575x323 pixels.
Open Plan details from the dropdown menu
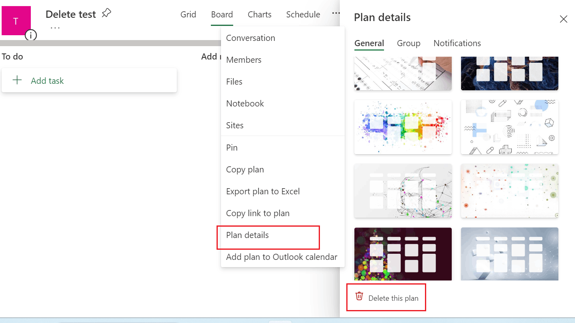click(247, 235)
